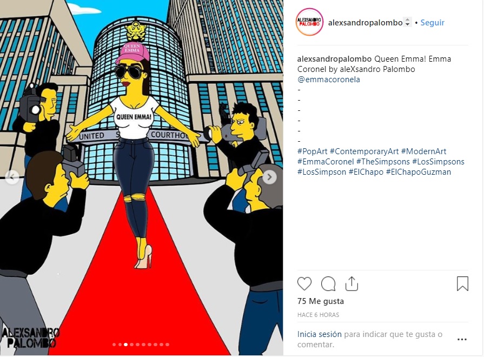The height and width of the screenshot is (357, 484).
Task: Open the #PopArt hashtag
Action: [312, 151]
